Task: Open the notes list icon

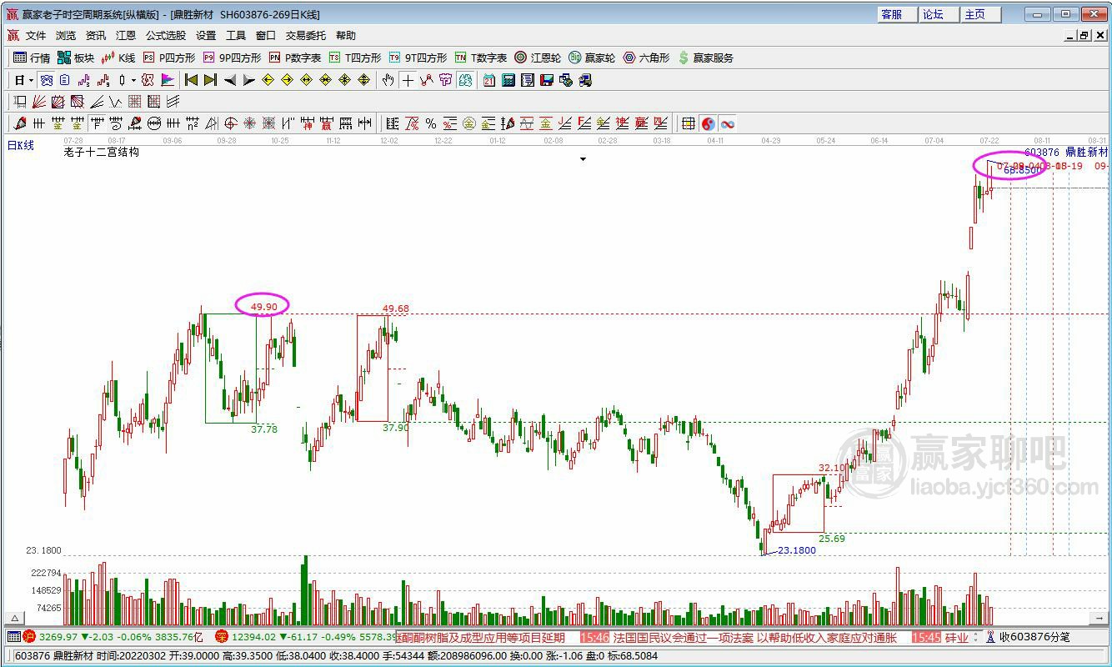Action: (x=527, y=80)
